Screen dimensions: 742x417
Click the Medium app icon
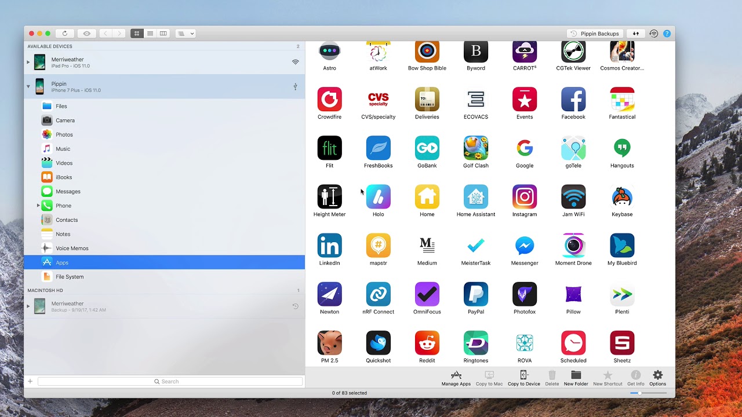427,245
